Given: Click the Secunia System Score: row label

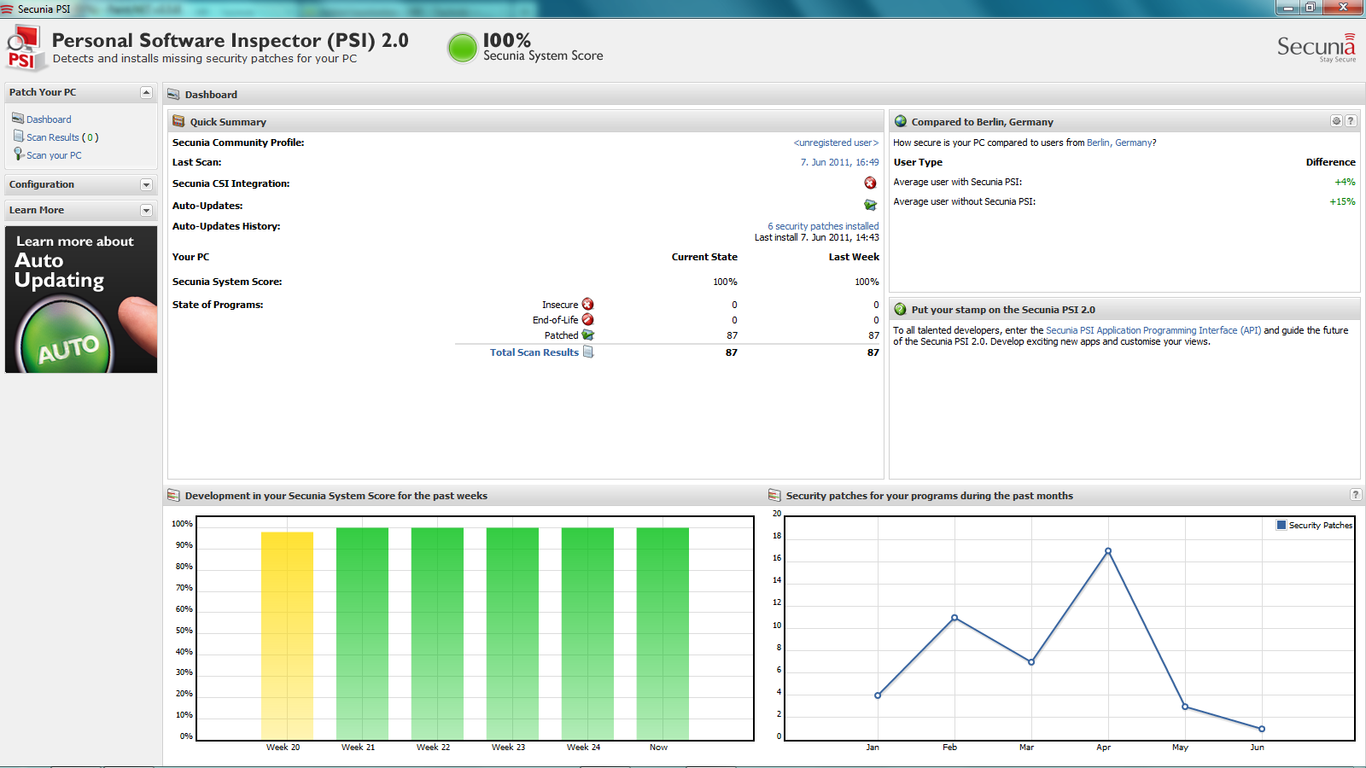Looking at the screenshot, I should [x=227, y=282].
